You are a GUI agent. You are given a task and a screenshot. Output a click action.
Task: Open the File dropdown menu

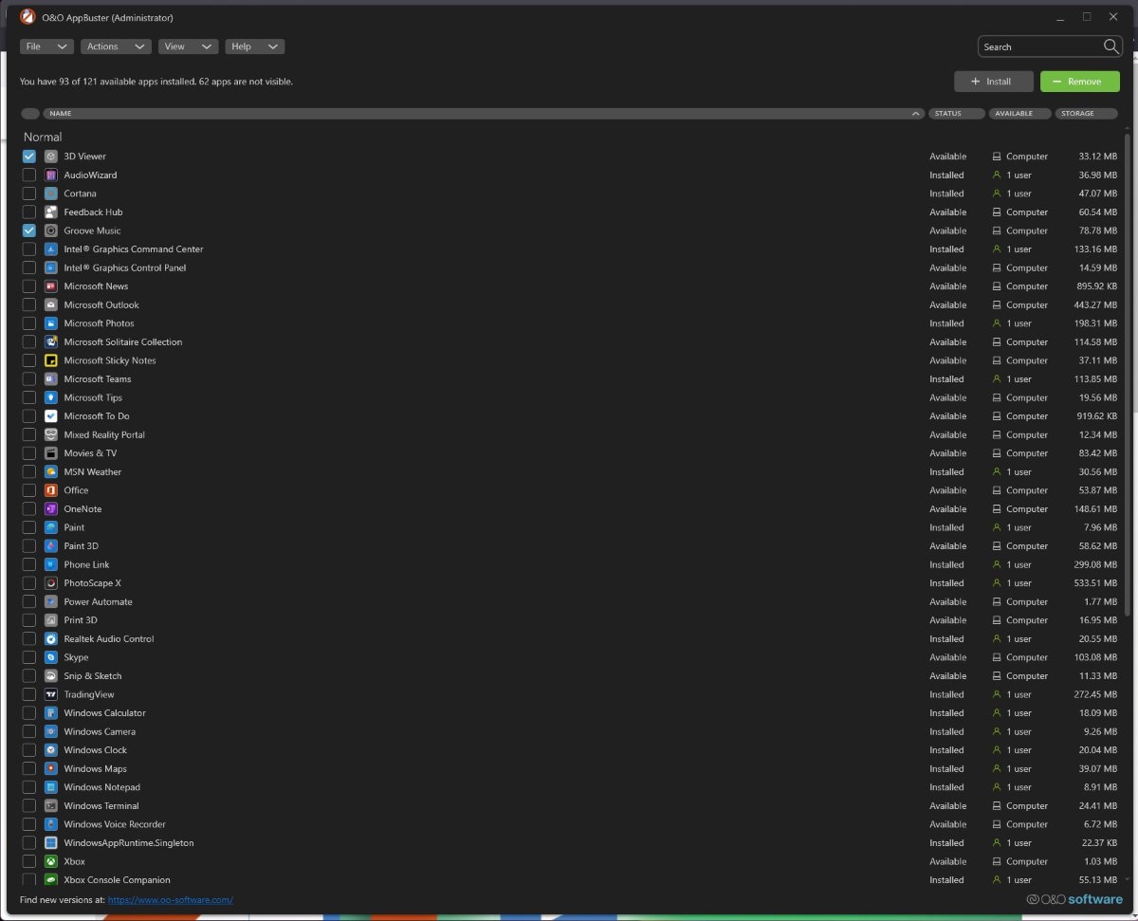pyautogui.click(x=46, y=46)
